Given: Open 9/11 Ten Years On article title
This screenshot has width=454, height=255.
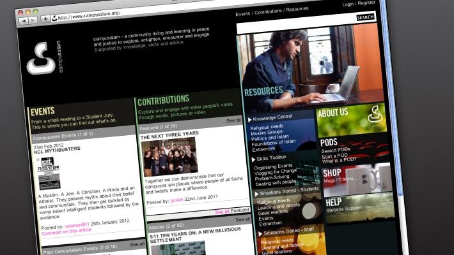Looking at the screenshot, I should pos(195,235).
